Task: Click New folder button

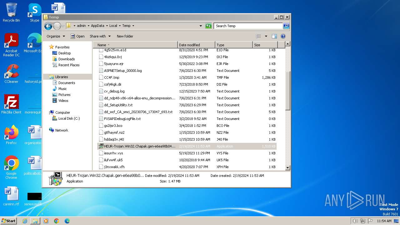Action: pyautogui.click(x=125, y=36)
